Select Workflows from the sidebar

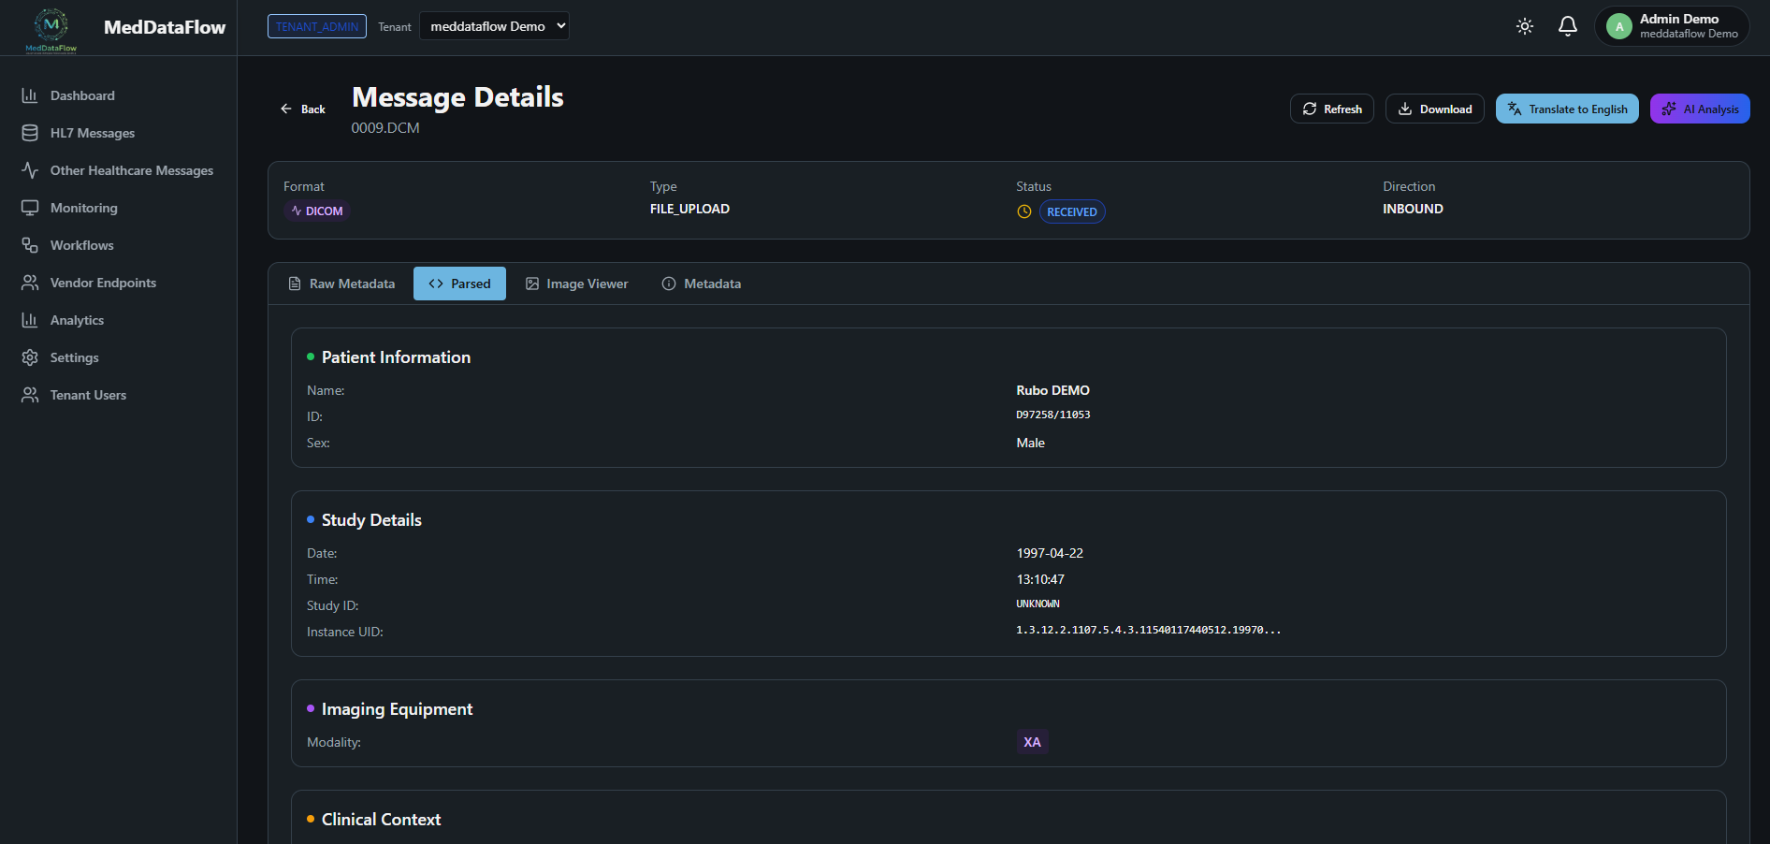click(x=80, y=244)
